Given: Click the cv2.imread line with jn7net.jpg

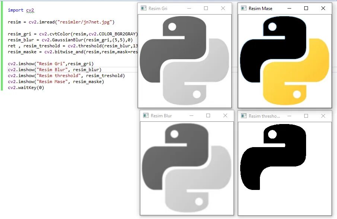Looking at the screenshot, I should click(61, 22).
